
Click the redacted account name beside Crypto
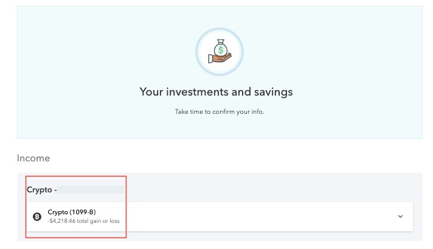pyautogui.click(x=91, y=189)
